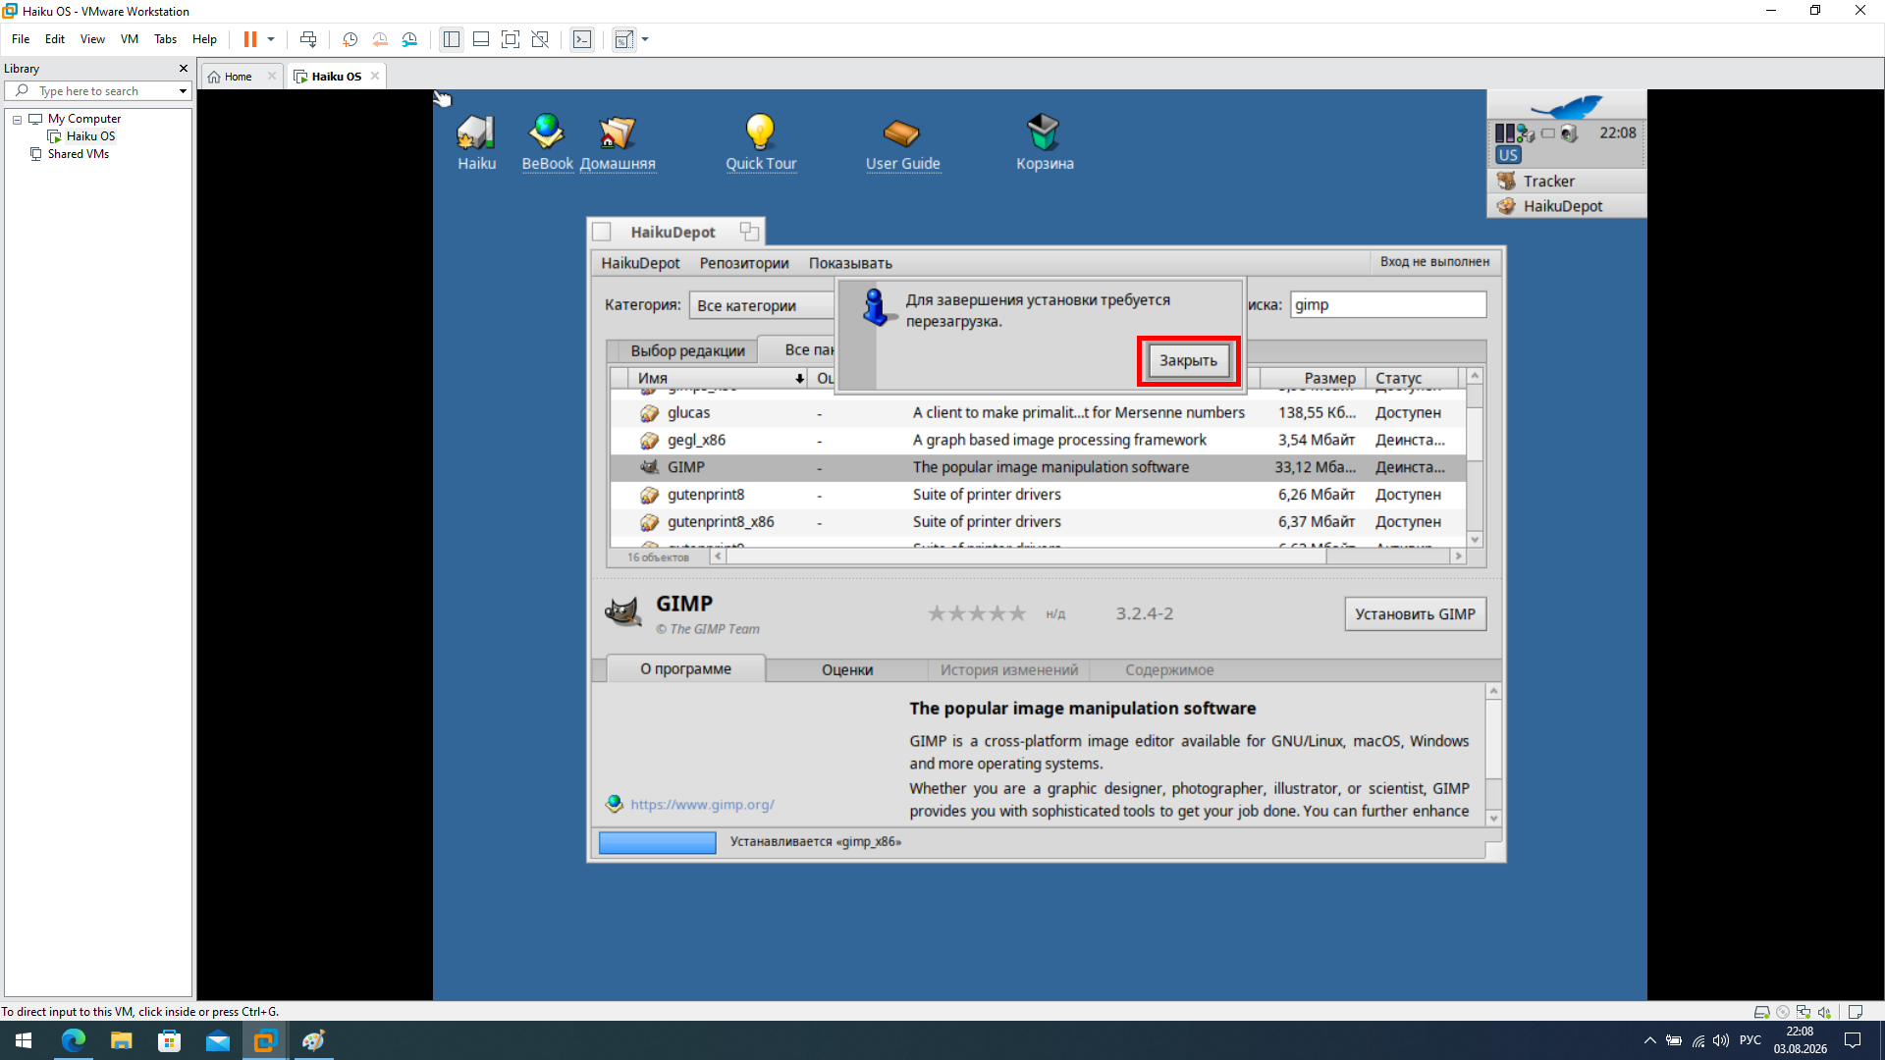Open the VMware View menu
Image resolution: width=1885 pixels, height=1060 pixels.
92,39
